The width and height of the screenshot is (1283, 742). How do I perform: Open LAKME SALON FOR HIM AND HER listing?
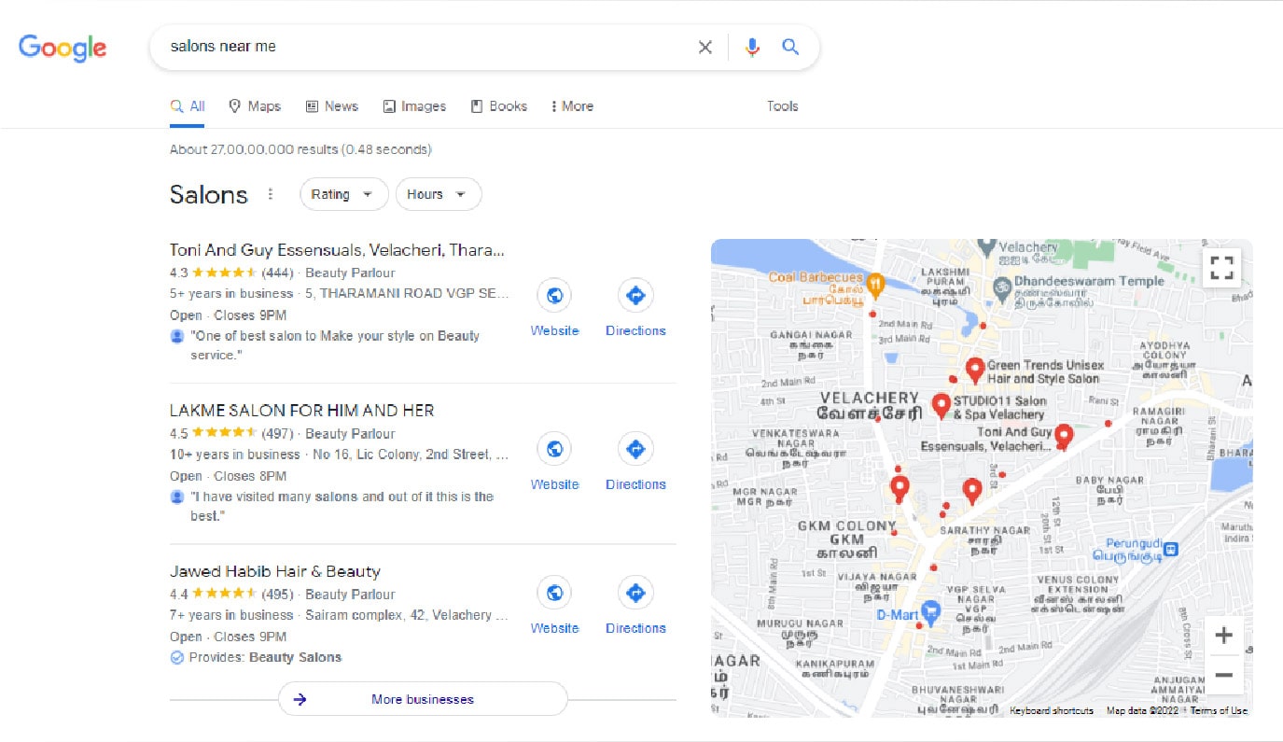(x=301, y=411)
